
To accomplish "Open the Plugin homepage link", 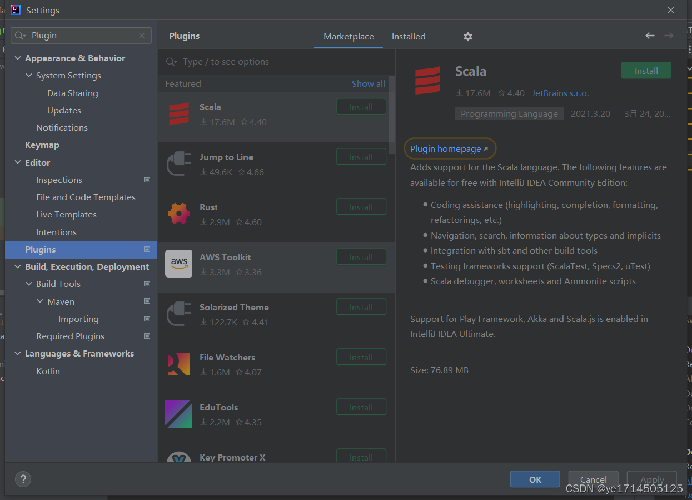I will click(449, 148).
